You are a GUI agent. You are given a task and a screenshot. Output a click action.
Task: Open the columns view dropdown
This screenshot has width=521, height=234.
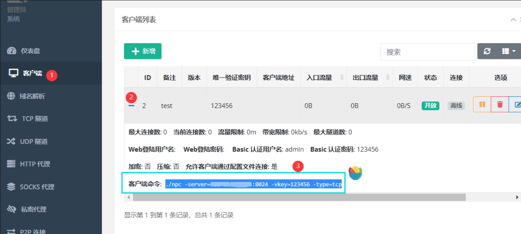[509, 51]
